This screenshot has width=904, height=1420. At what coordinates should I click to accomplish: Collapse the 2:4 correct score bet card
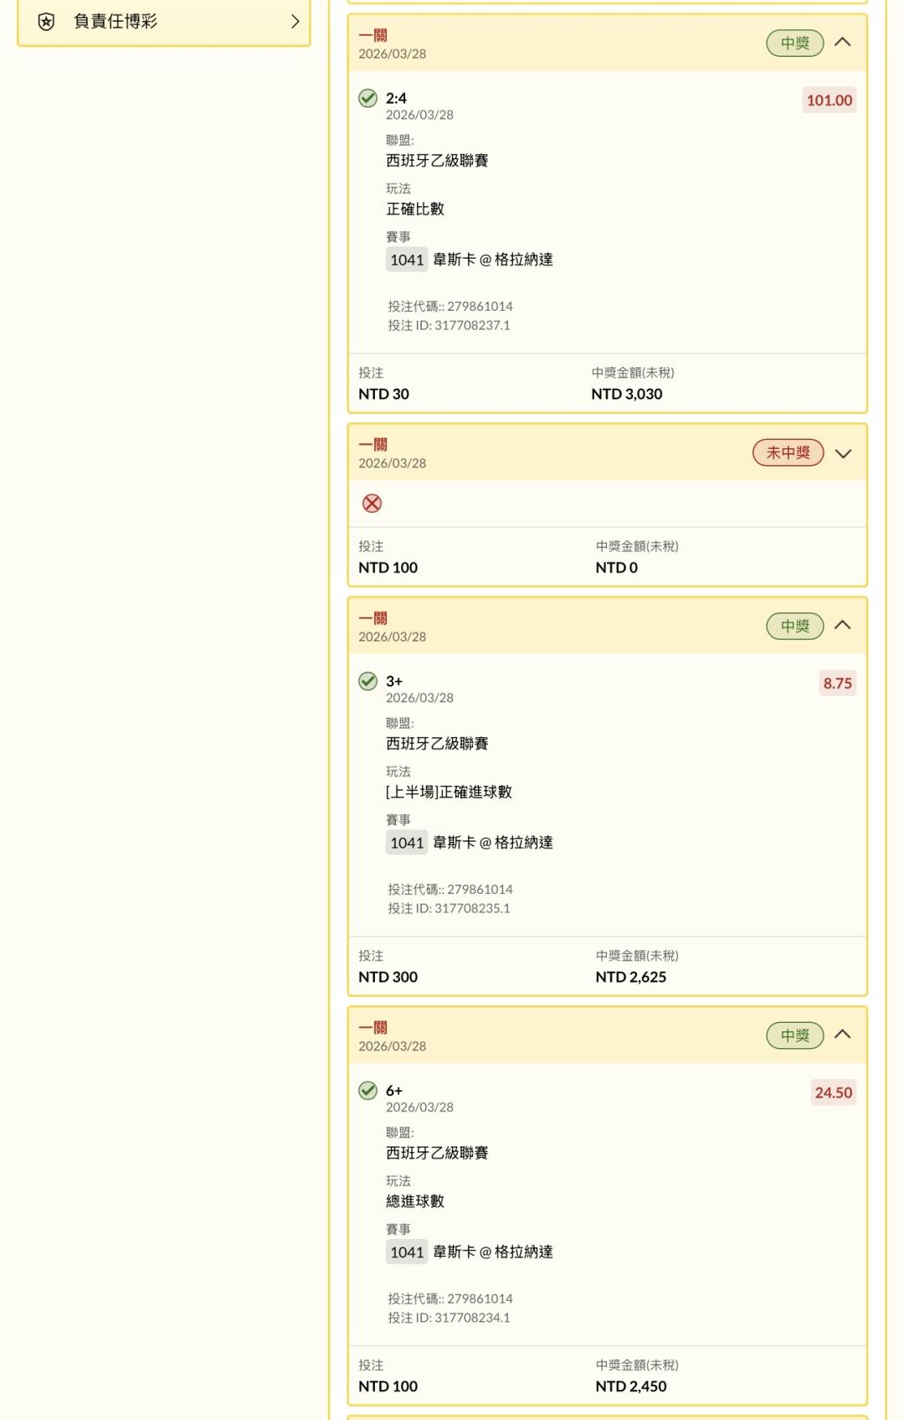(x=843, y=43)
